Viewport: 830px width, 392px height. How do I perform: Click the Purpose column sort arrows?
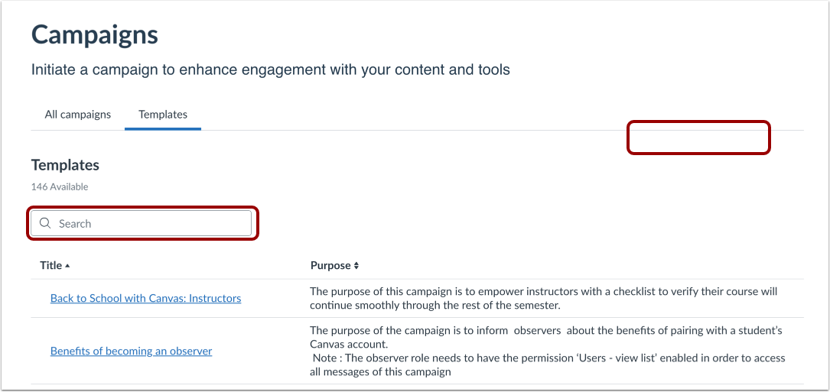pyautogui.click(x=356, y=266)
